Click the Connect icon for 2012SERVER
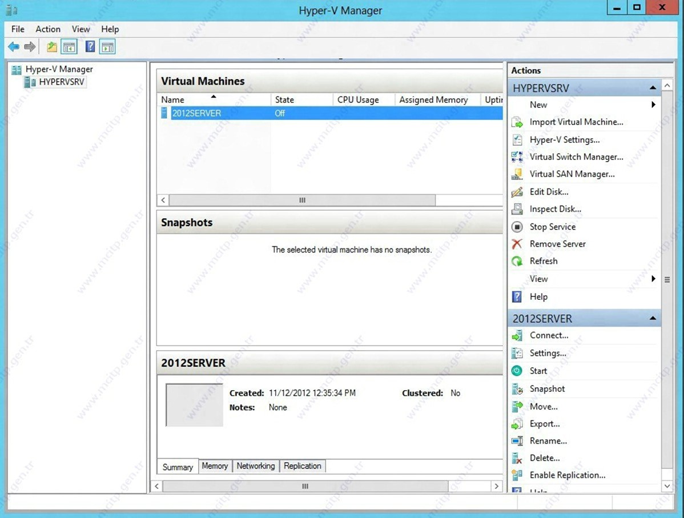The height and width of the screenshot is (518, 684). pyautogui.click(x=517, y=336)
